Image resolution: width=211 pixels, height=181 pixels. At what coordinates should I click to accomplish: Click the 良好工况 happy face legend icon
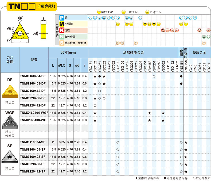99,12
